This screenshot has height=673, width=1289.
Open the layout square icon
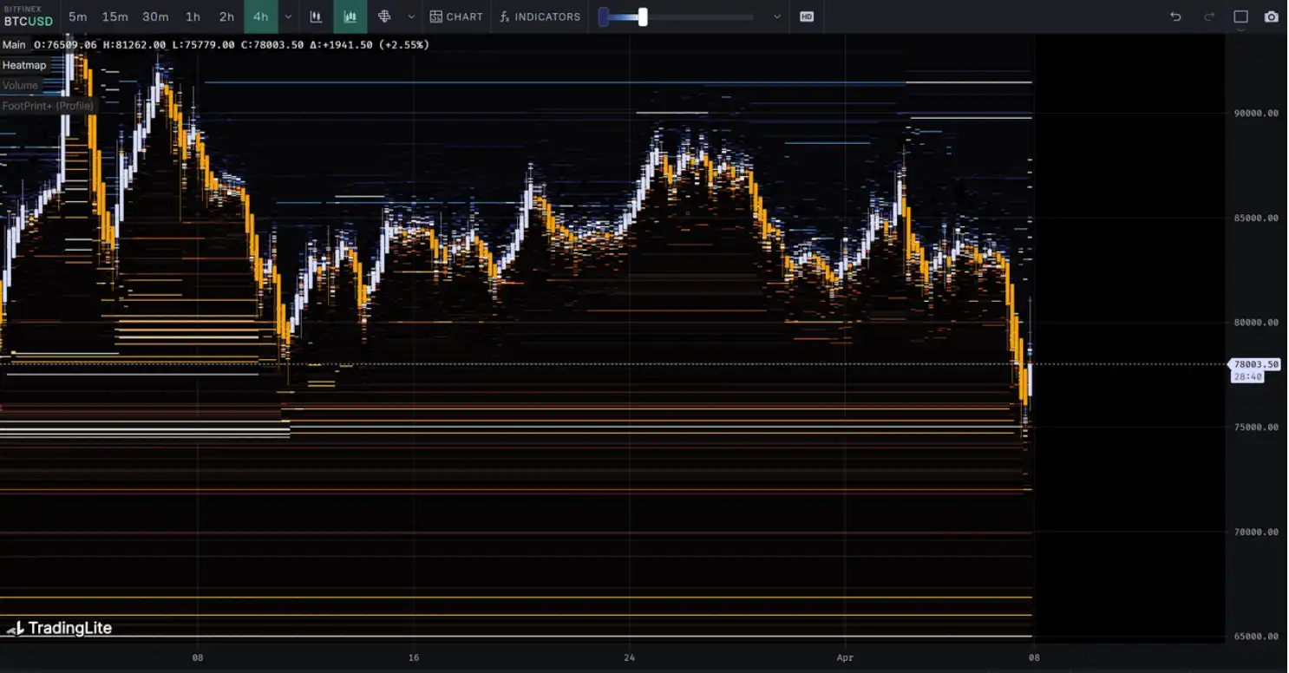[1240, 16]
